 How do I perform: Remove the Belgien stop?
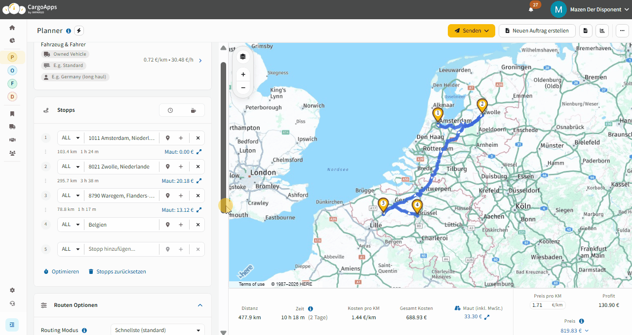click(x=198, y=225)
